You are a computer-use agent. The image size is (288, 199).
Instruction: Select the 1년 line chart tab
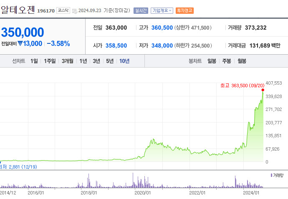click(x=83, y=61)
